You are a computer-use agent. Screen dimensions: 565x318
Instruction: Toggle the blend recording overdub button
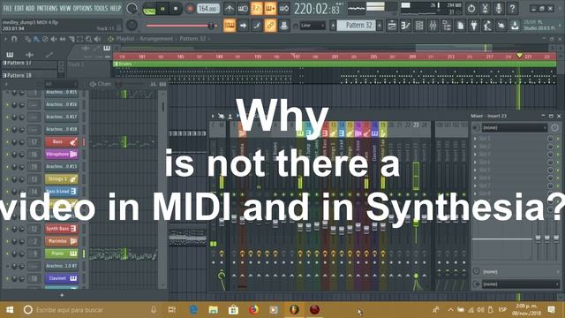[270, 9]
